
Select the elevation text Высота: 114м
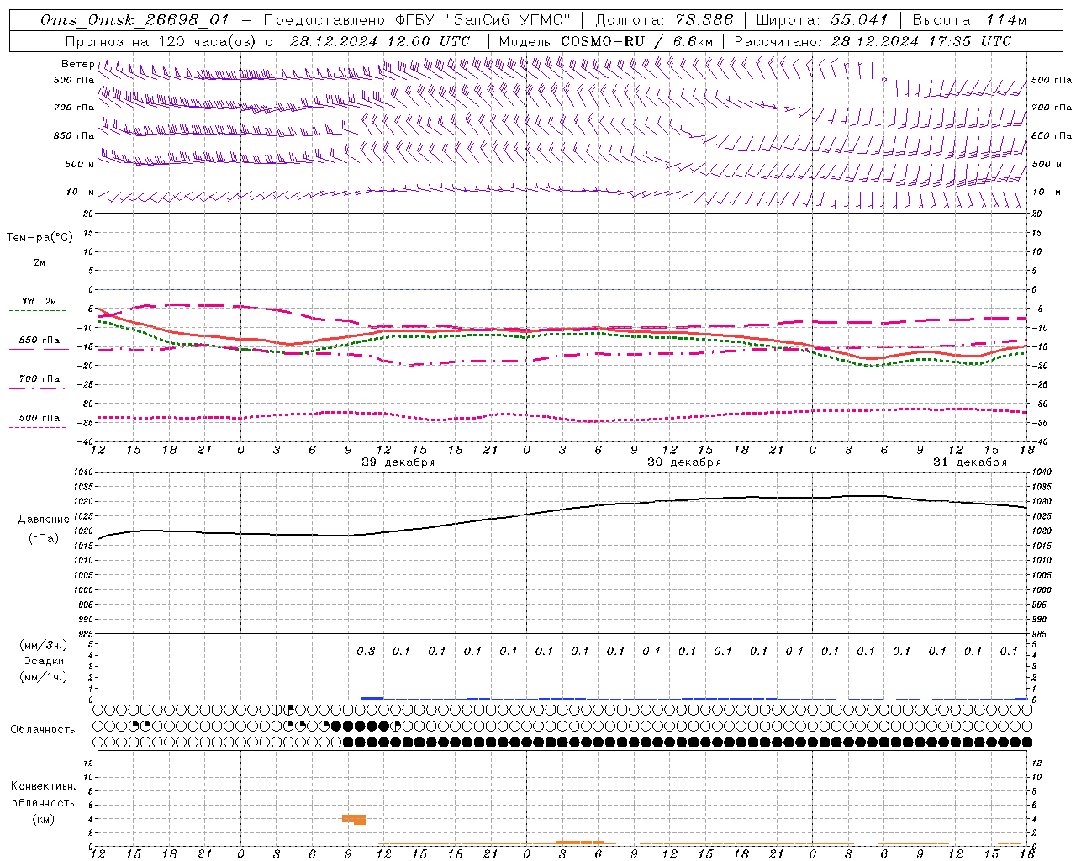click(969, 20)
